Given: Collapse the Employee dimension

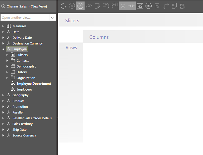Looking at the screenshot, I should (3, 49).
